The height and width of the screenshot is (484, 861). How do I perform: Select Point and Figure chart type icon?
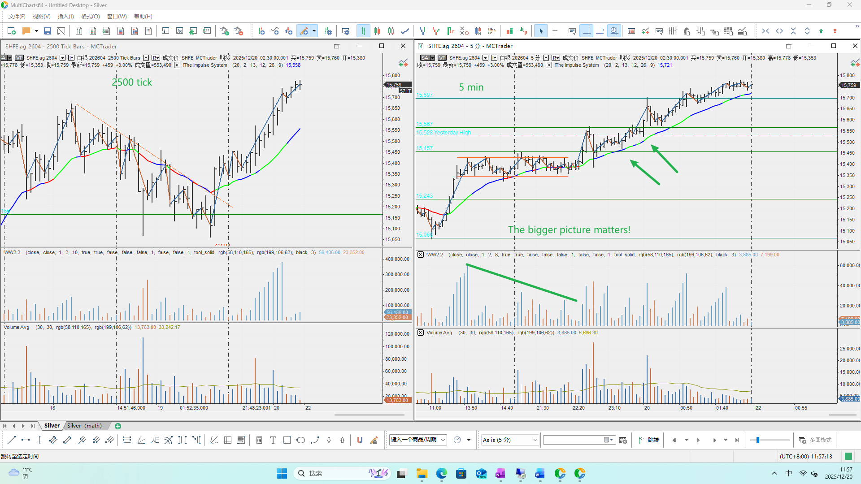pos(464,31)
